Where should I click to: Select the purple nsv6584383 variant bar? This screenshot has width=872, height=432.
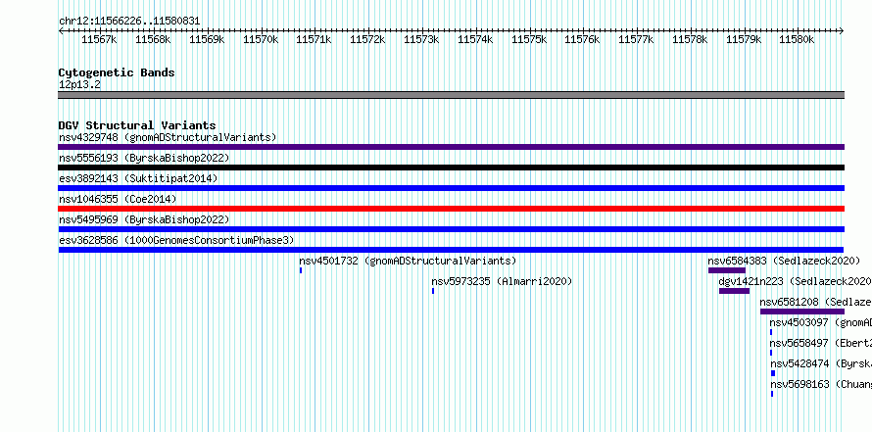[x=727, y=270]
